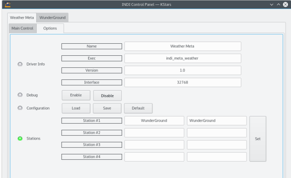Image resolution: width=291 pixels, height=178 pixels.
Task: Click the Interface property label
Action: click(x=92, y=82)
